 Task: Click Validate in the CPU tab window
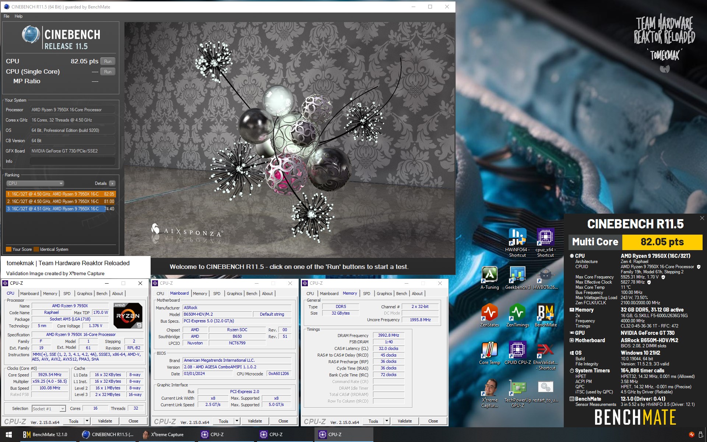pos(105,421)
